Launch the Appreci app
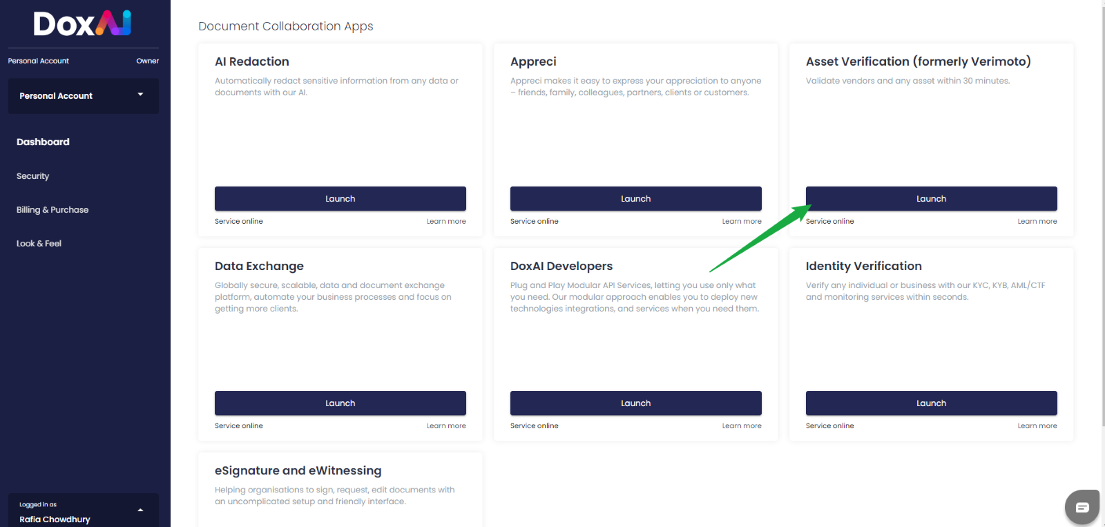The height and width of the screenshot is (527, 1105). click(x=635, y=199)
